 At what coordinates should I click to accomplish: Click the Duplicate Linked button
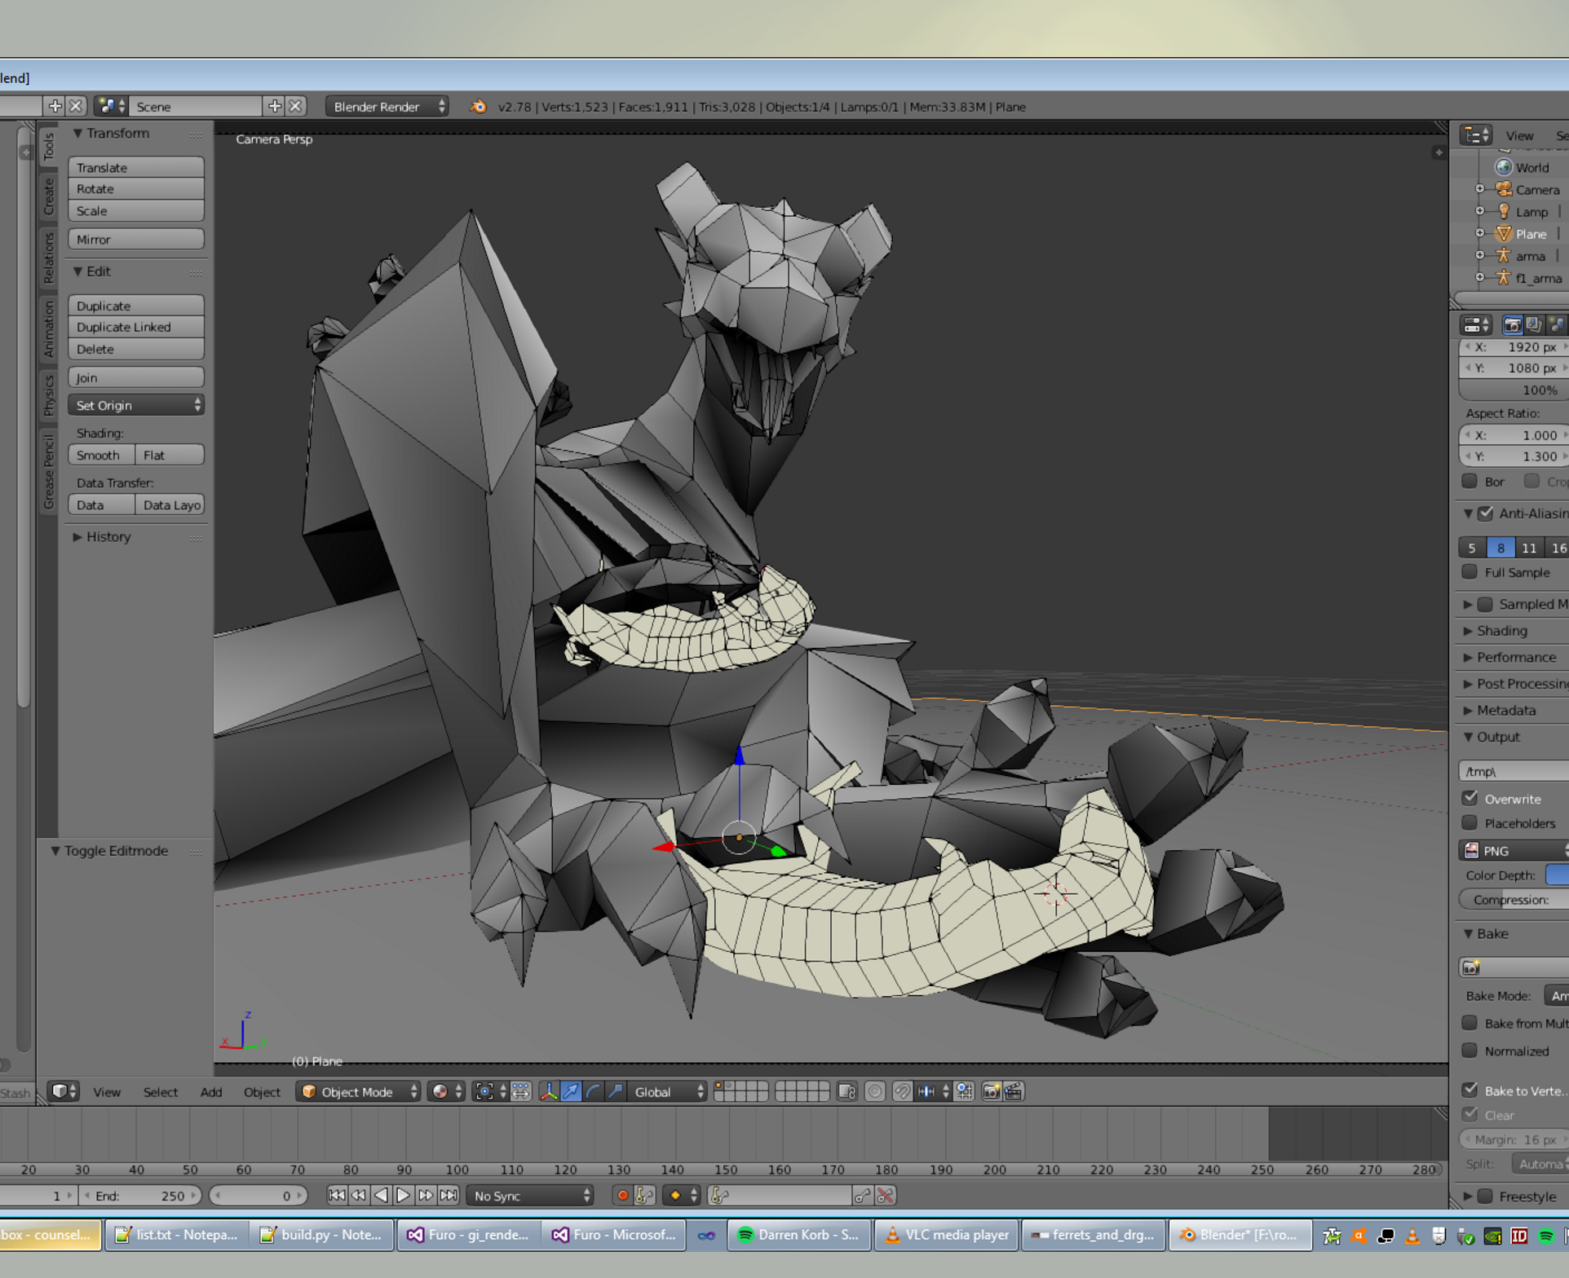click(x=136, y=327)
